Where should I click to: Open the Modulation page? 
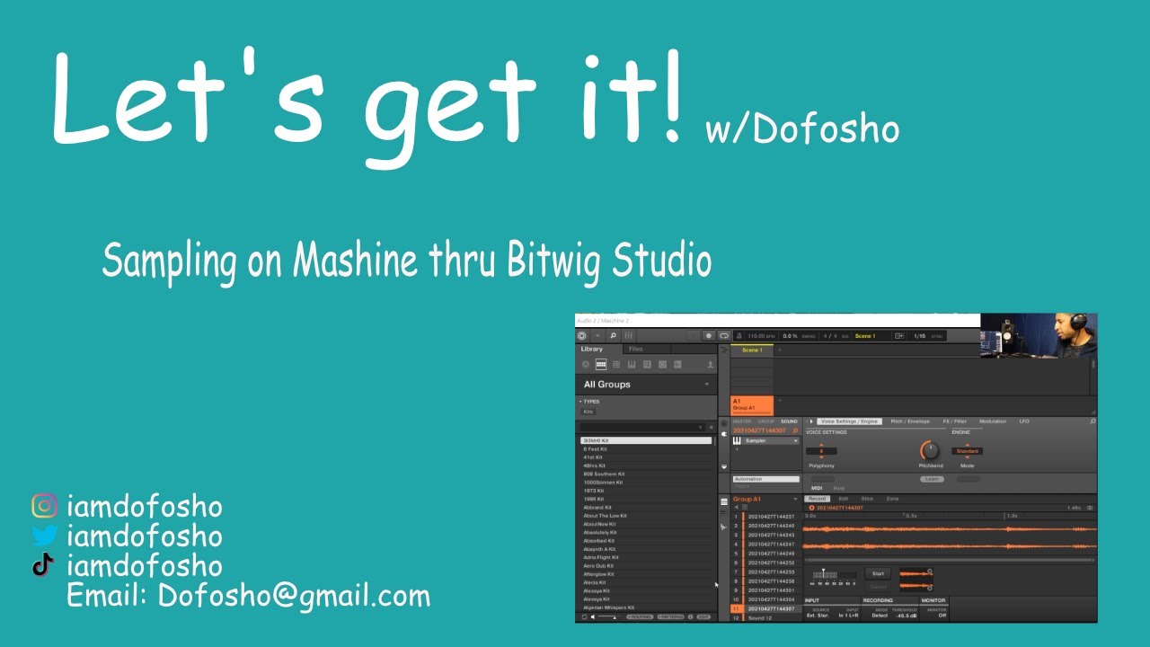click(993, 421)
